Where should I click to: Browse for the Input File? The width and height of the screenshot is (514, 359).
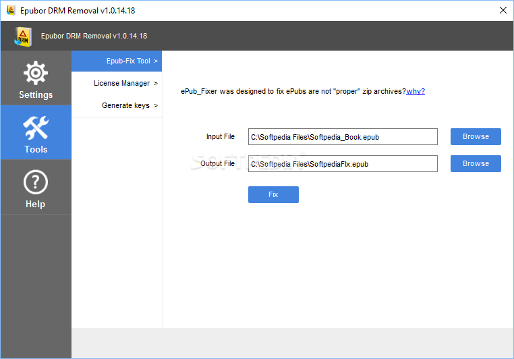point(476,137)
